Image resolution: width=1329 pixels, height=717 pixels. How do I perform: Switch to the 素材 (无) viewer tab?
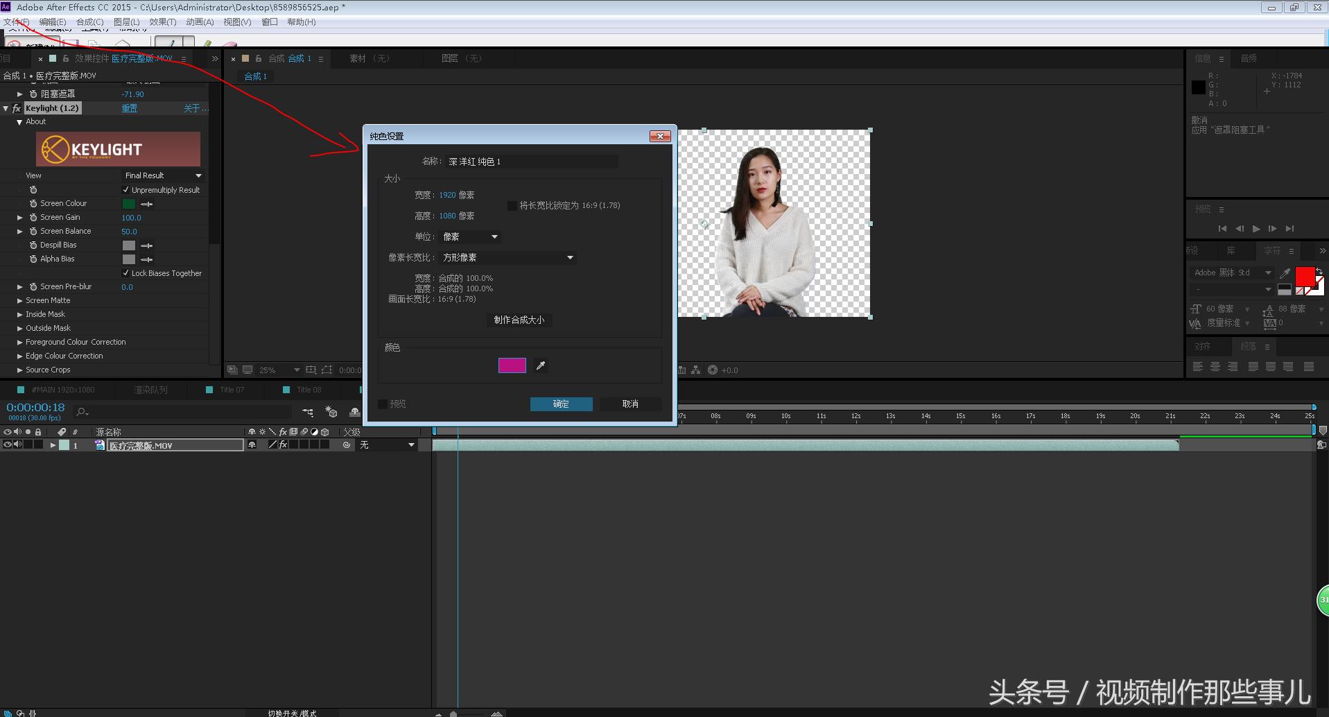pyautogui.click(x=371, y=58)
